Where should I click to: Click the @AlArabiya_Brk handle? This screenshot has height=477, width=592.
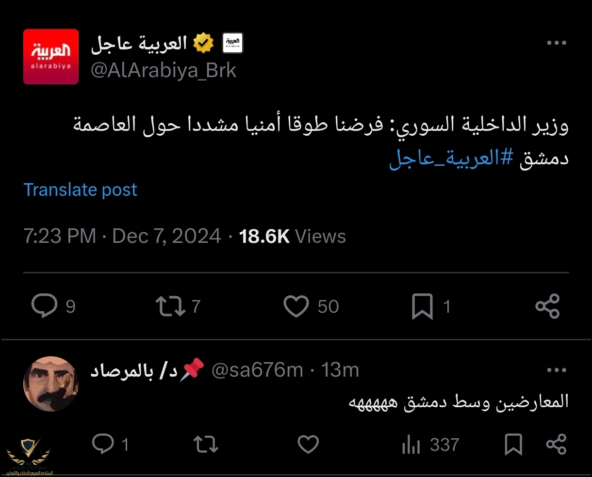[164, 71]
